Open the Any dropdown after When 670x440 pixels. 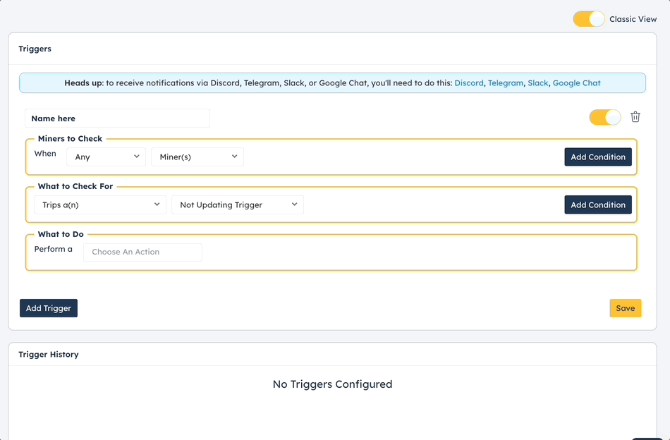coord(106,157)
